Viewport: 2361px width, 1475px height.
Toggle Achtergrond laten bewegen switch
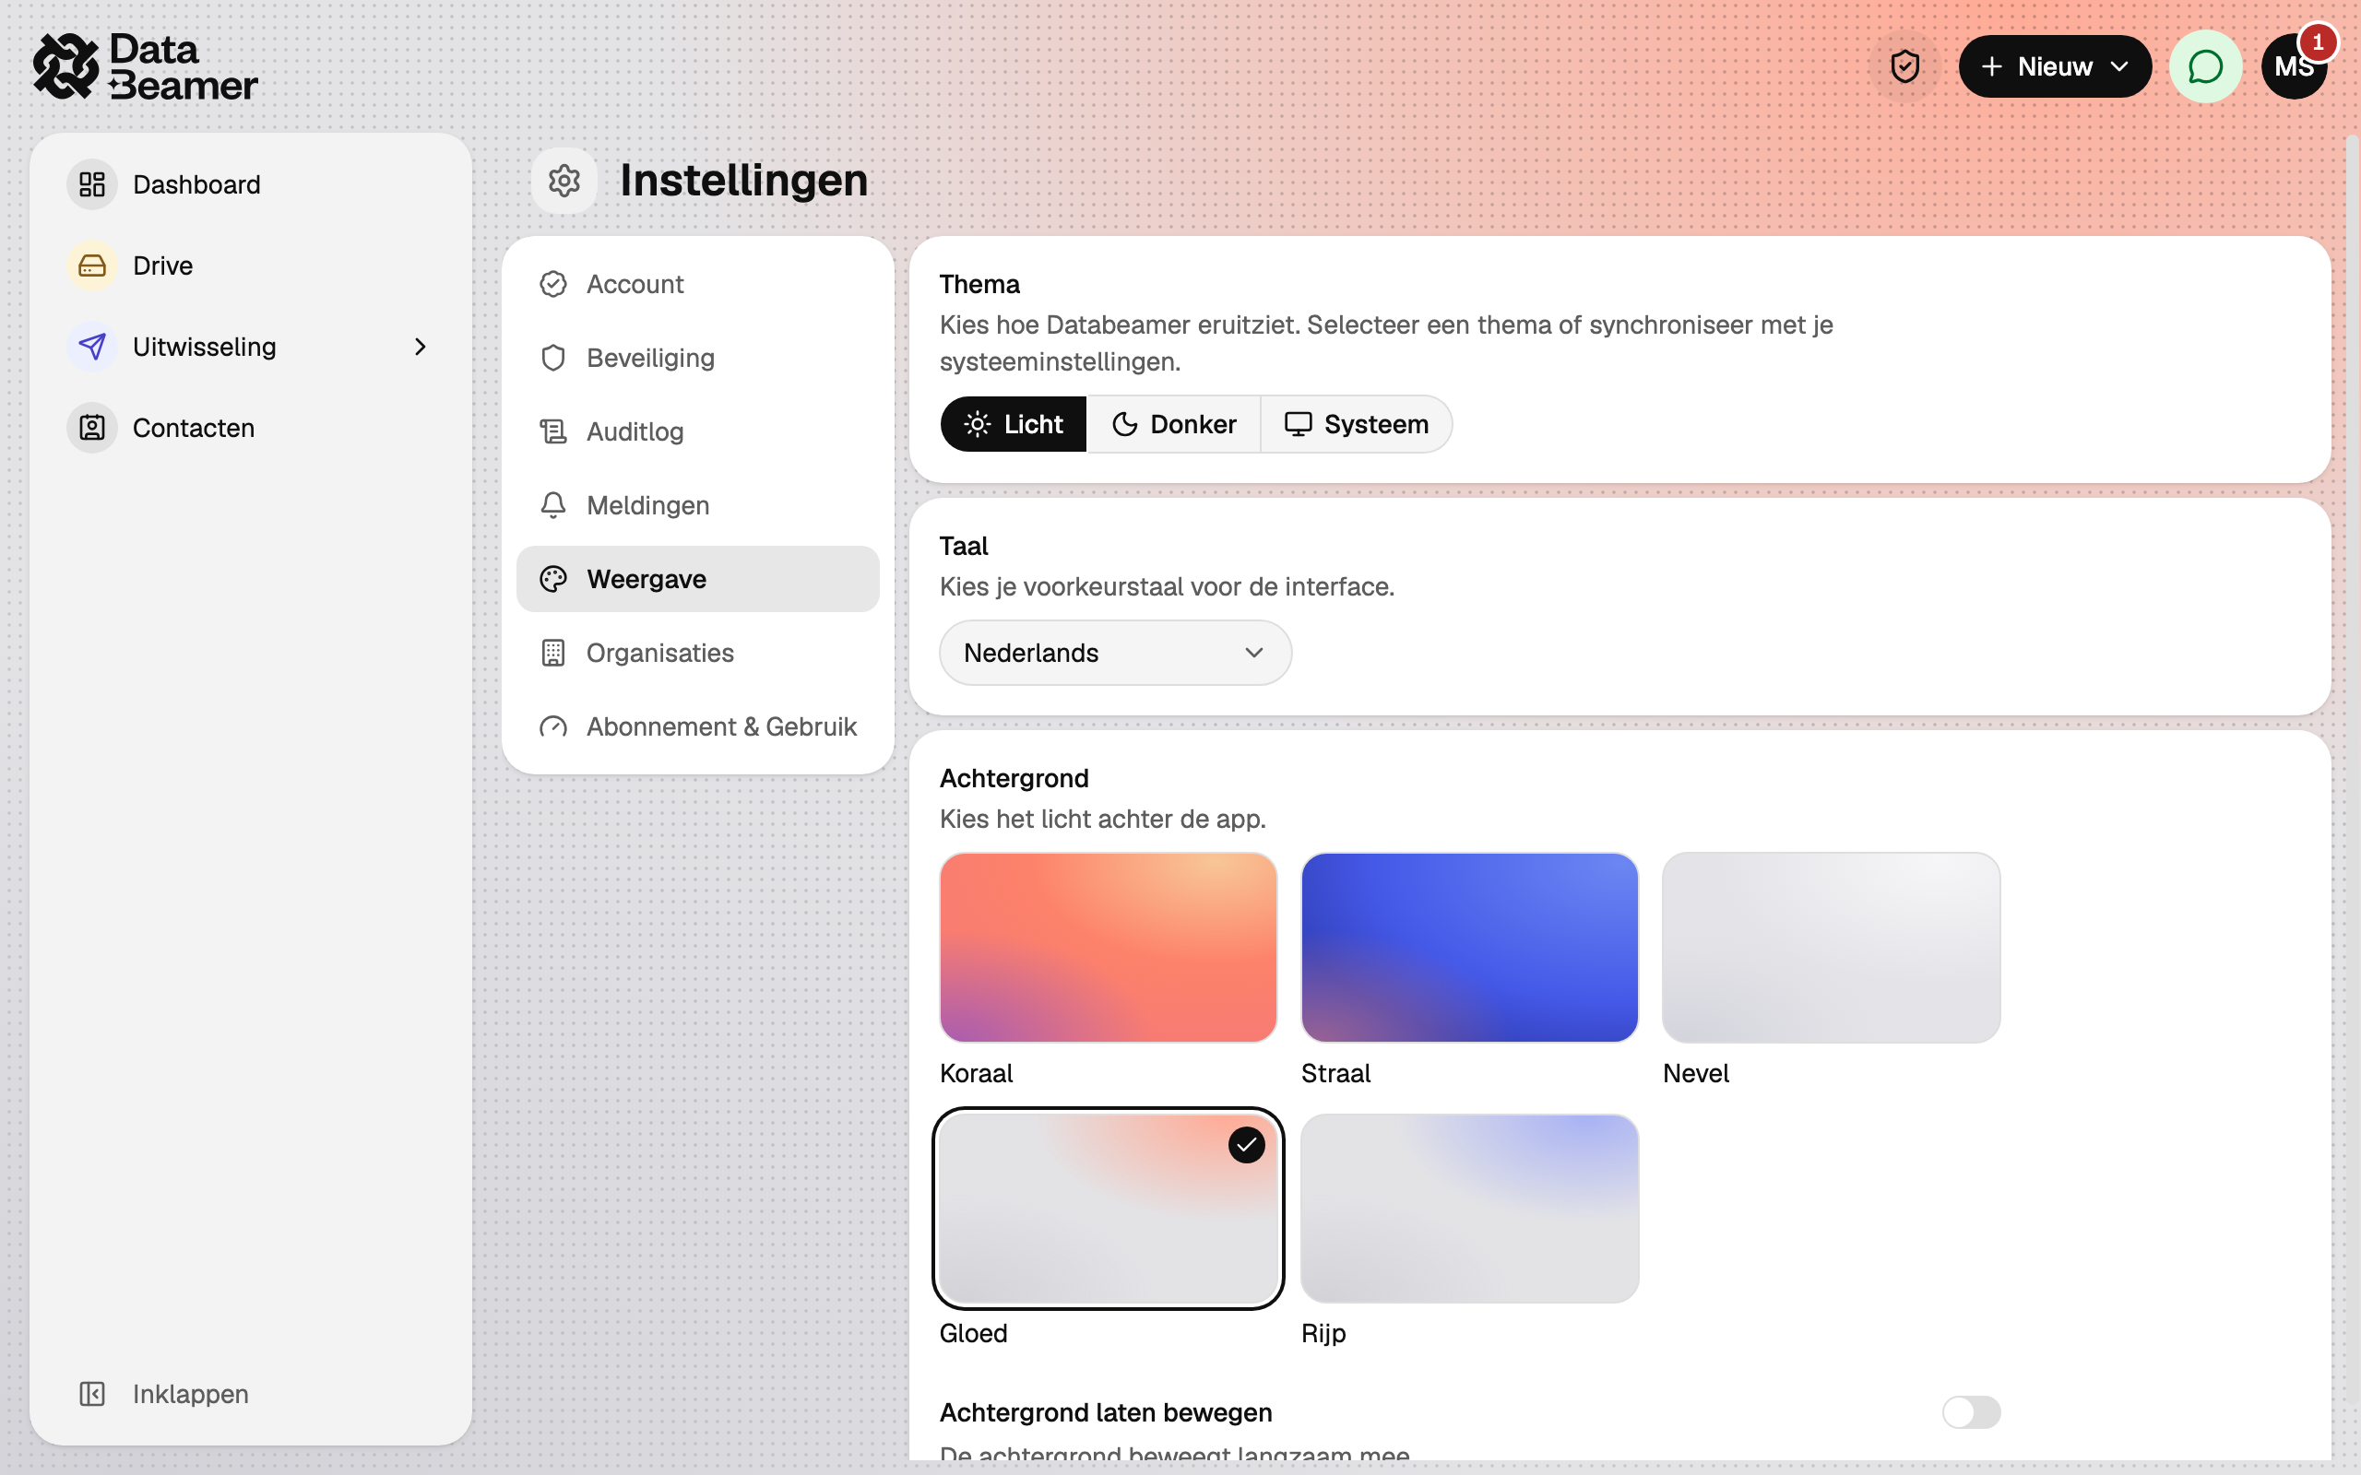point(1971,1411)
